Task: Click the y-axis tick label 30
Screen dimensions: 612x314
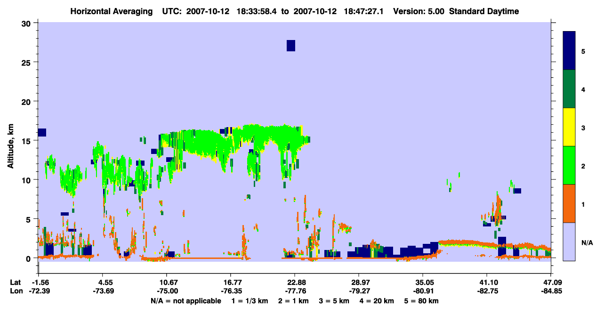Action: 27,24
